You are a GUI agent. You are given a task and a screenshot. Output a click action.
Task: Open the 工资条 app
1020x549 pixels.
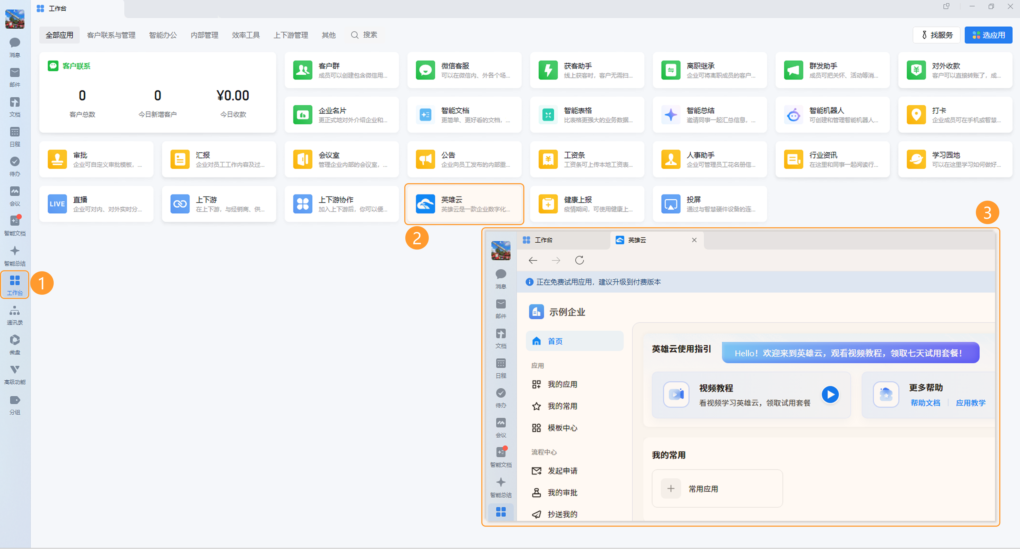[587, 160]
